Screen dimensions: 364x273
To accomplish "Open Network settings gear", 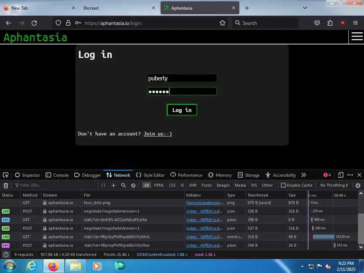I will click(x=358, y=185).
